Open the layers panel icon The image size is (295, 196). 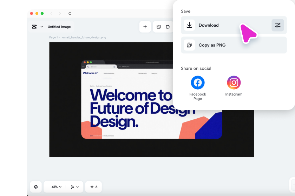pyautogui.click(x=36, y=187)
